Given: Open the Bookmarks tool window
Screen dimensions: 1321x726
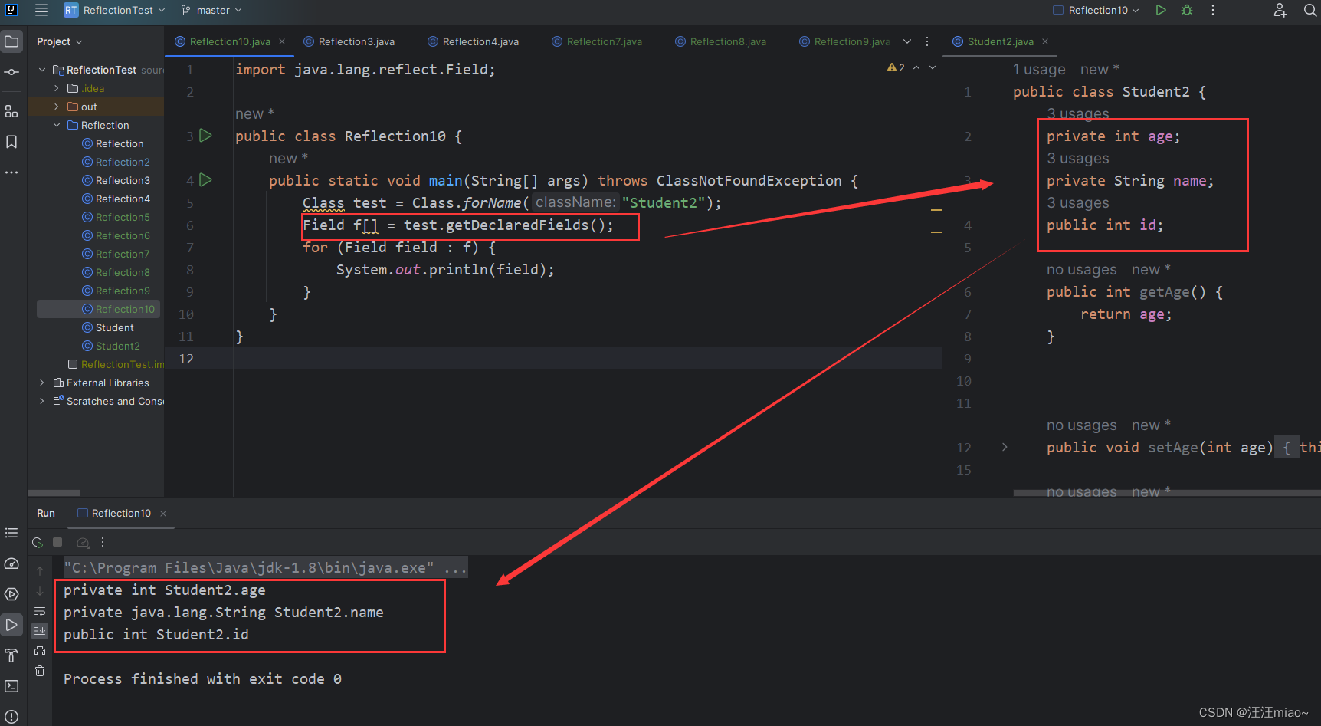Looking at the screenshot, I should 11,142.
